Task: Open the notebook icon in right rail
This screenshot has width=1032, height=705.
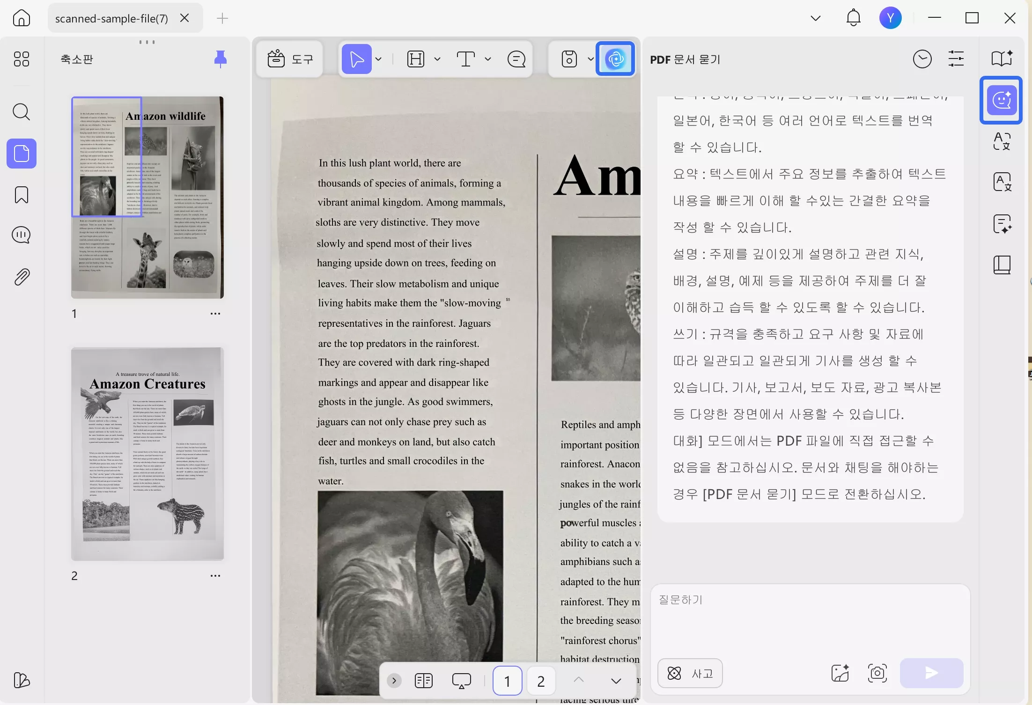Action: 1002,265
